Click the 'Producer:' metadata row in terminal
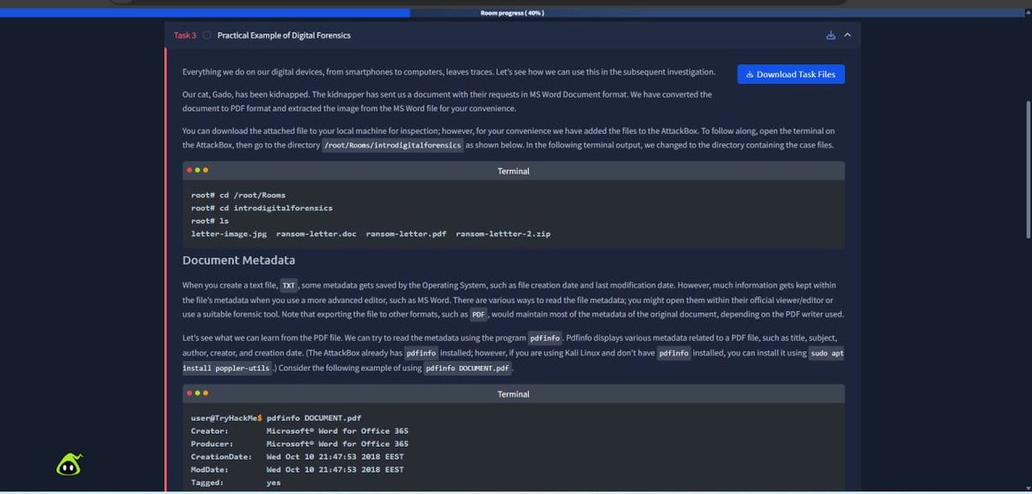1032x494 pixels. click(299, 443)
